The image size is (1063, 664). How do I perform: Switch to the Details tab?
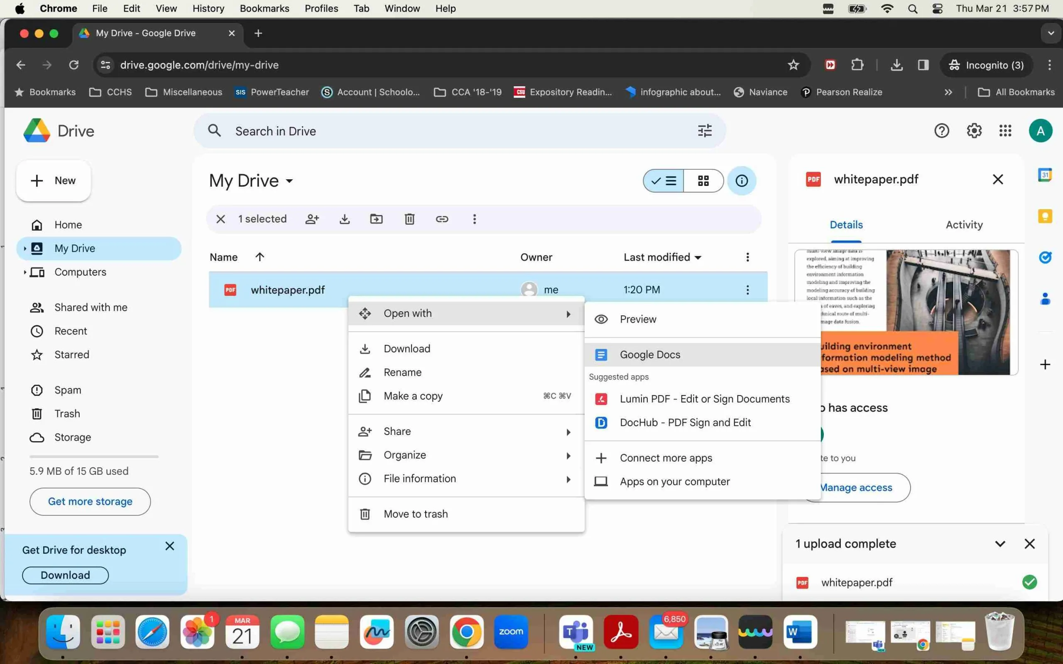coord(846,225)
